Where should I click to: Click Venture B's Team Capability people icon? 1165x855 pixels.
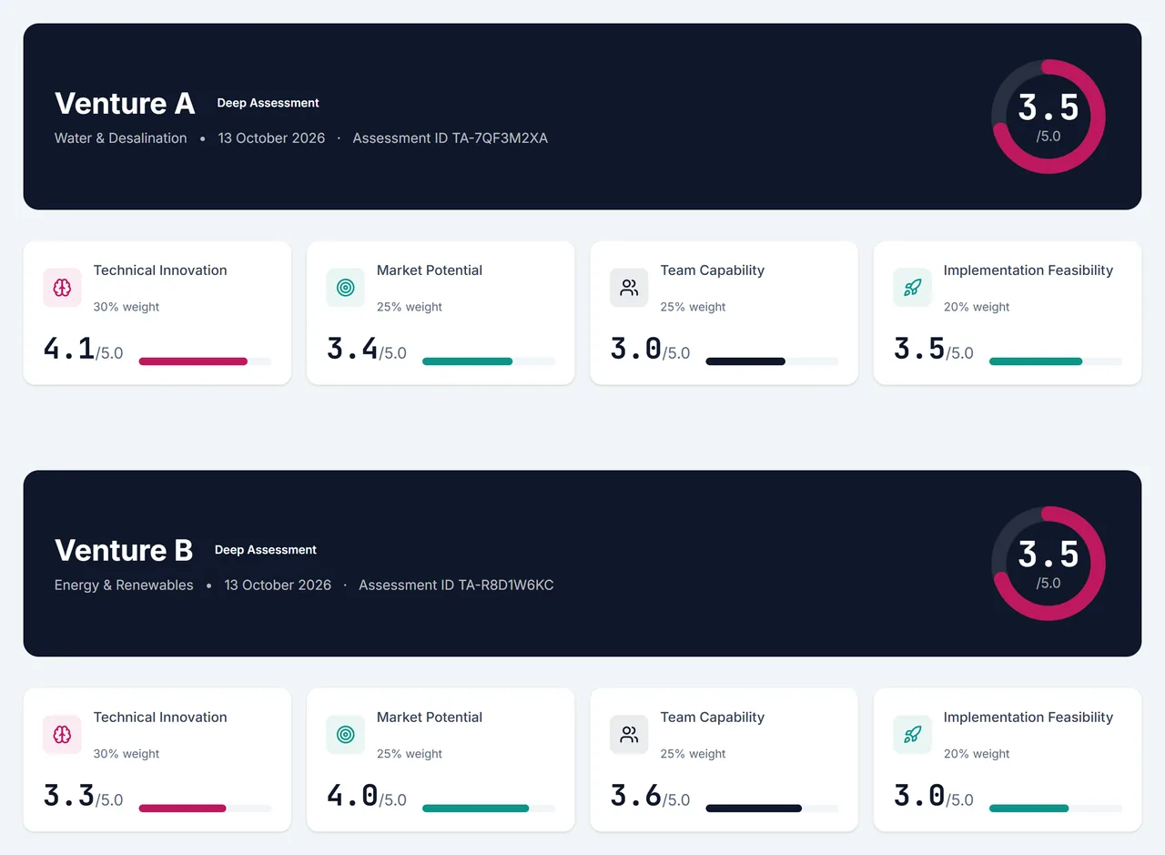(629, 735)
